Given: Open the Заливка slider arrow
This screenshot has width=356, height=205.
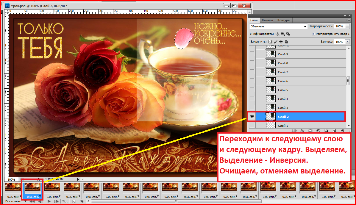Looking at the screenshot, I should click(x=347, y=42).
